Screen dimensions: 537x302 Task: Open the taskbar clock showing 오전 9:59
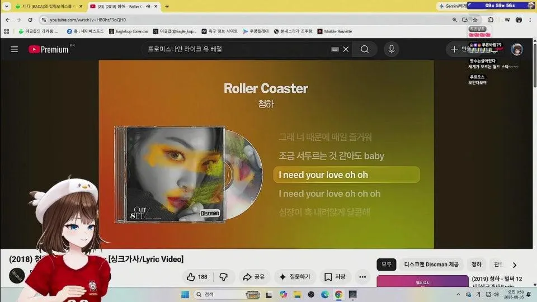(x=515, y=295)
